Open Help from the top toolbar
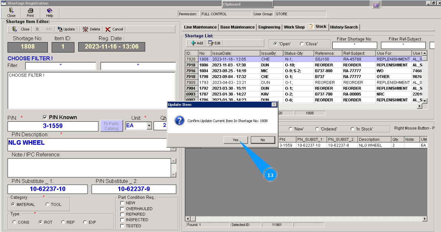 tap(49, 11)
